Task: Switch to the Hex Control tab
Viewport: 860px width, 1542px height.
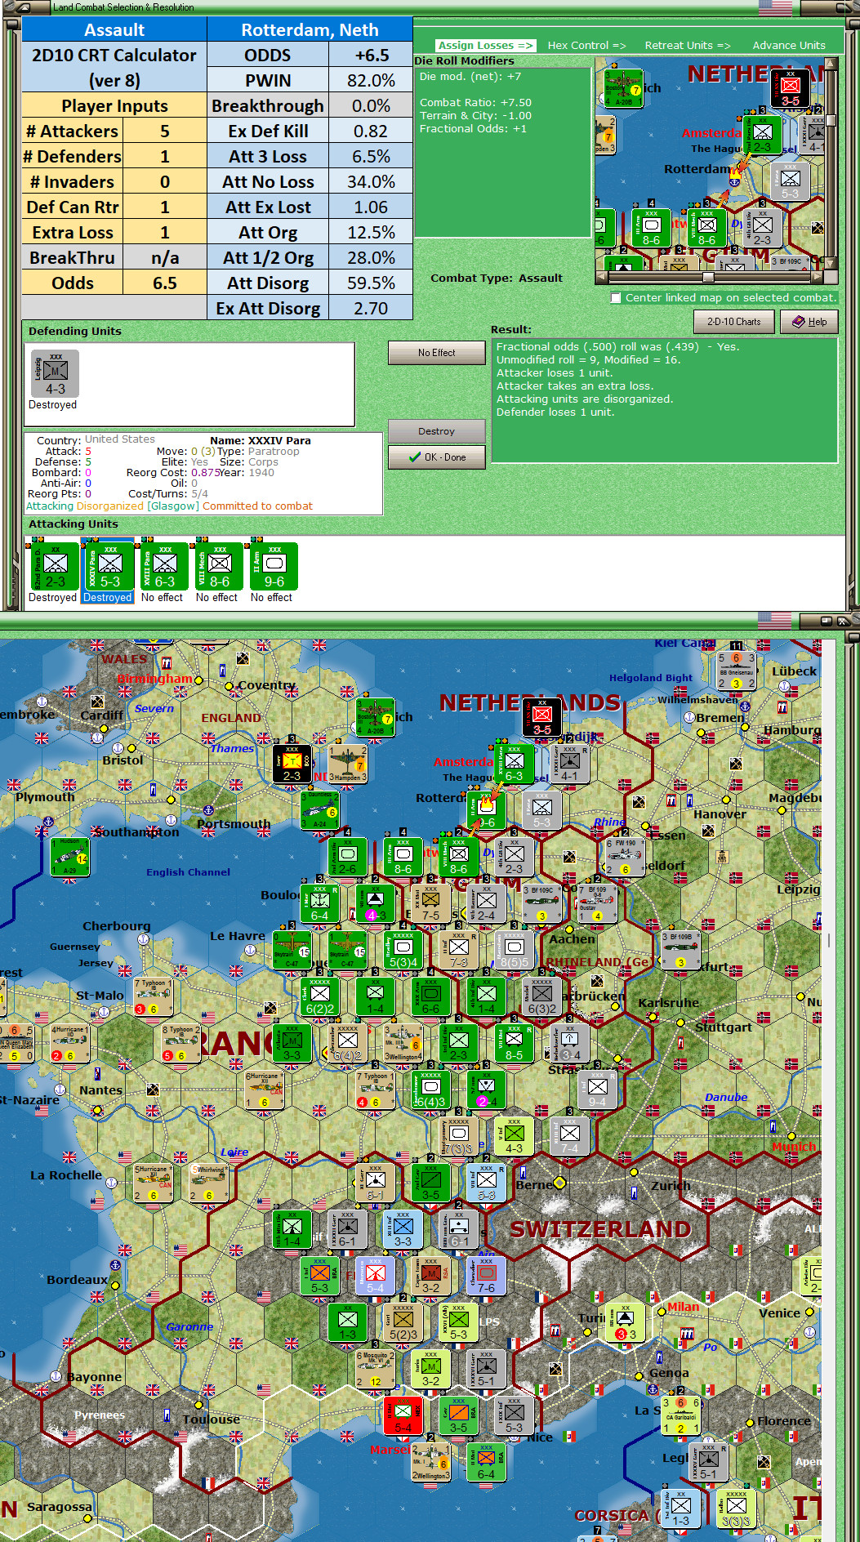Action: click(586, 46)
